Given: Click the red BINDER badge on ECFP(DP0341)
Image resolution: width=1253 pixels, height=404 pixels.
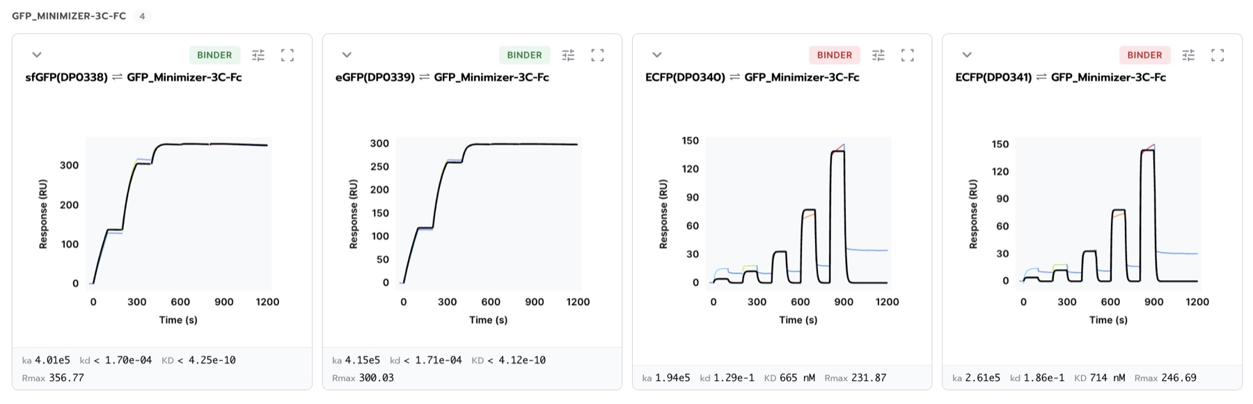Looking at the screenshot, I should (1144, 55).
